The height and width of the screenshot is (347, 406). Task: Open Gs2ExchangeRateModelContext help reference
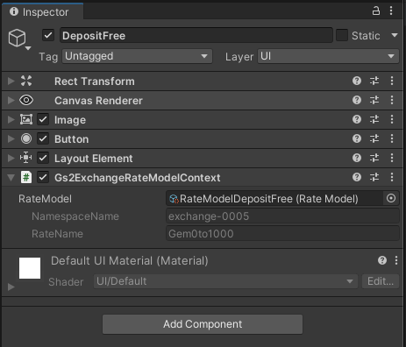coord(357,177)
